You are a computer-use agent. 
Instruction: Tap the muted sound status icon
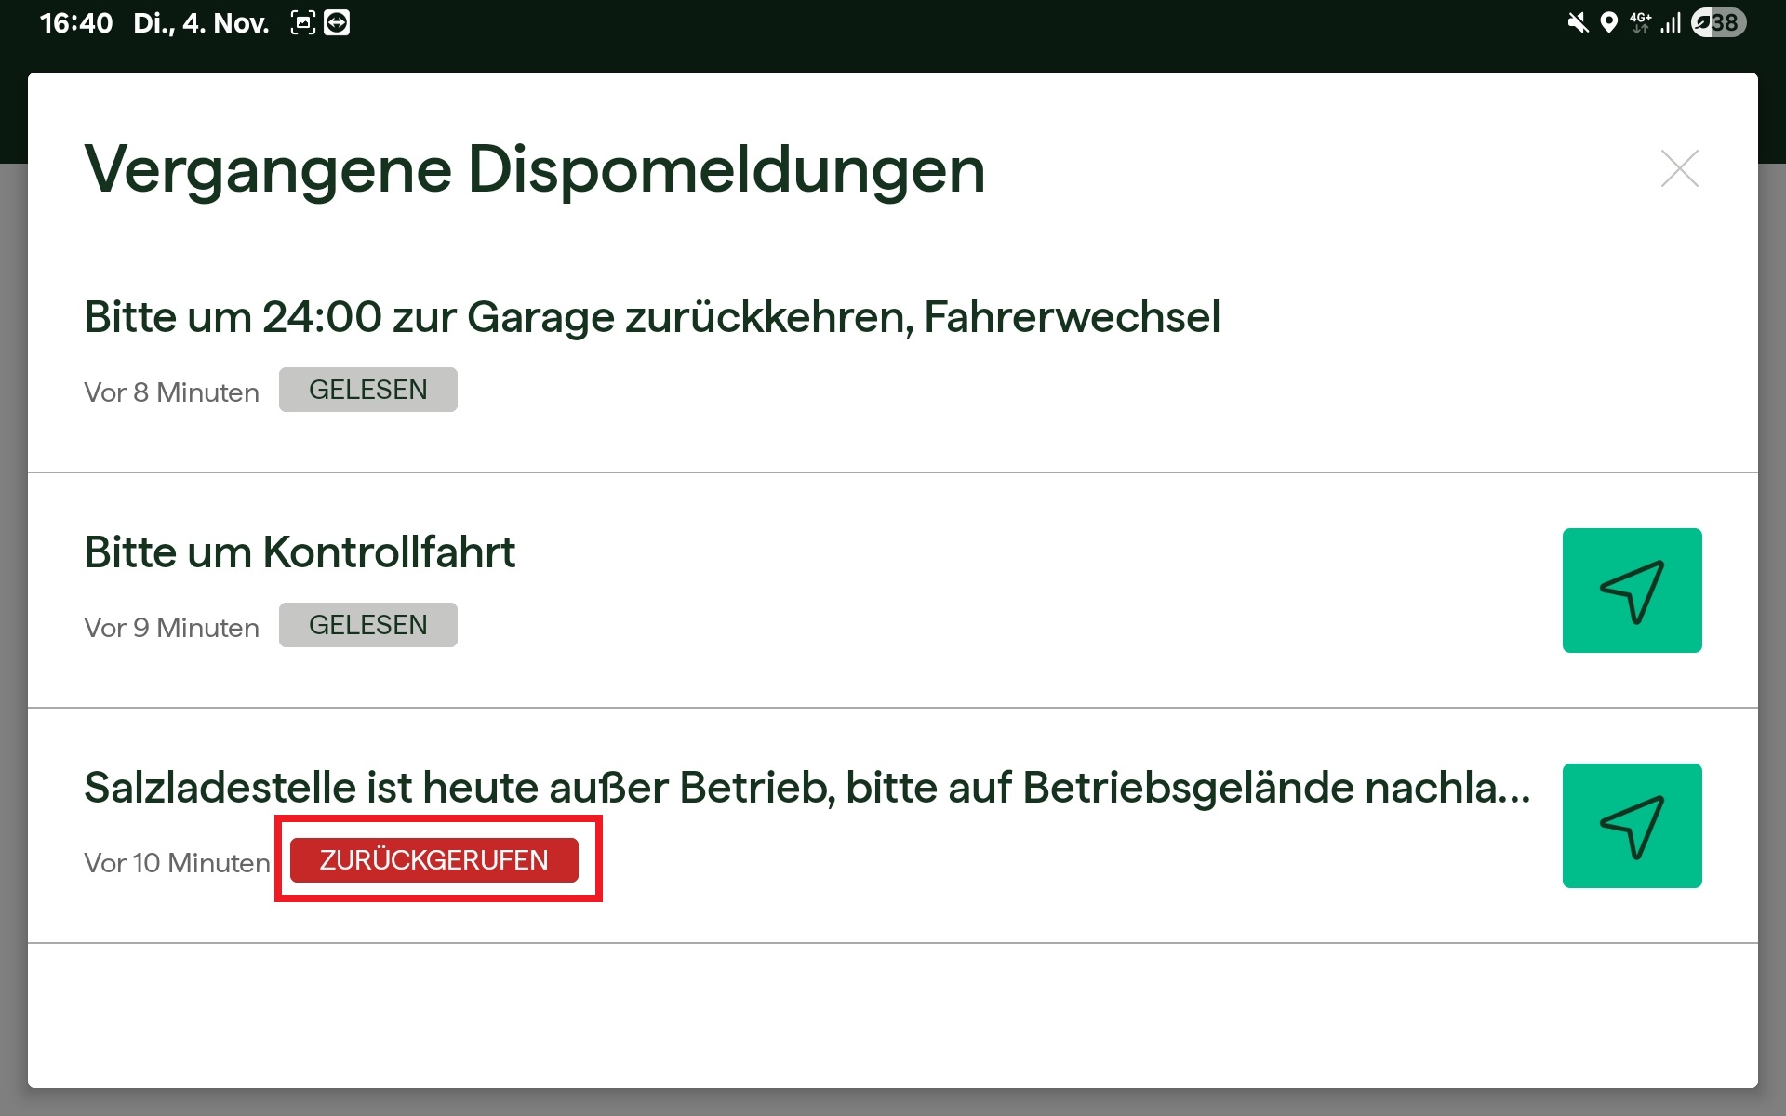tap(1578, 22)
